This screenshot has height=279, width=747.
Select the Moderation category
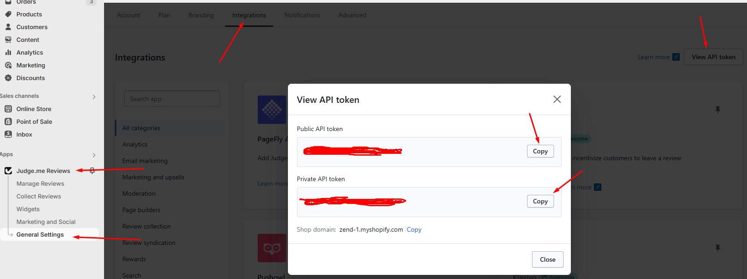139,193
